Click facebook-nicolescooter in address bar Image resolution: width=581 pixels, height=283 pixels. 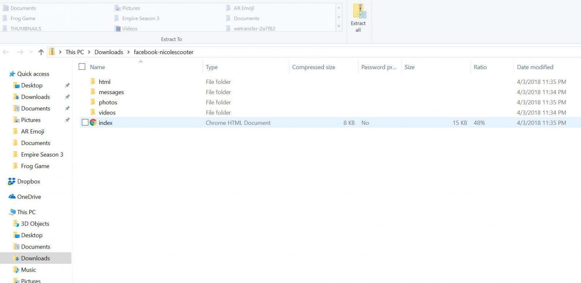pyautogui.click(x=163, y=52)
